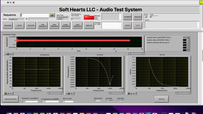Click the CALIBRATE button
This screenshot has width=203, height=114.
point(128,17)
